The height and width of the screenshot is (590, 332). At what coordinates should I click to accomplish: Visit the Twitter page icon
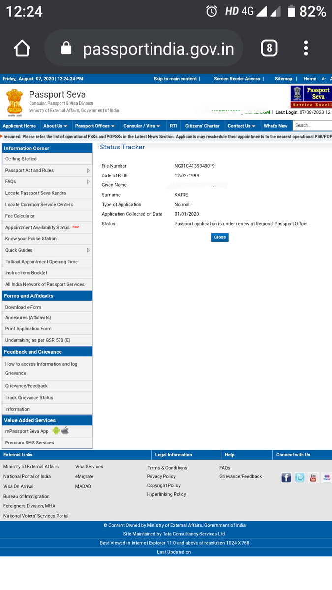pos(300,477)
